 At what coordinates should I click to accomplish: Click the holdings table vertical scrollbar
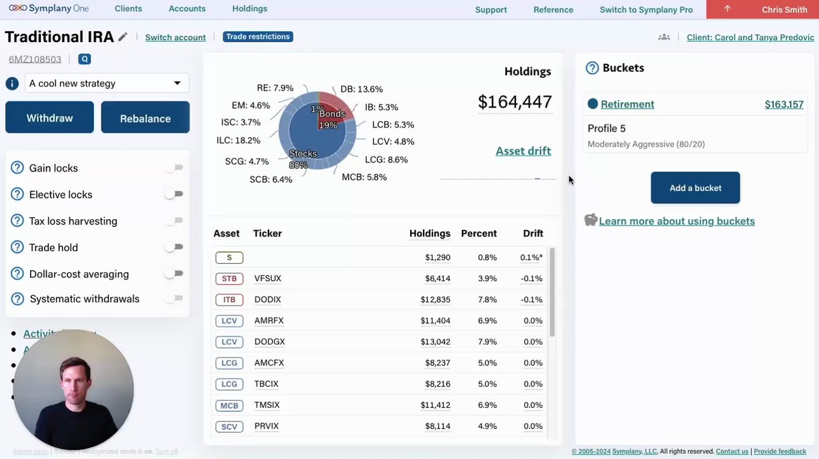[x=552, y=292]
